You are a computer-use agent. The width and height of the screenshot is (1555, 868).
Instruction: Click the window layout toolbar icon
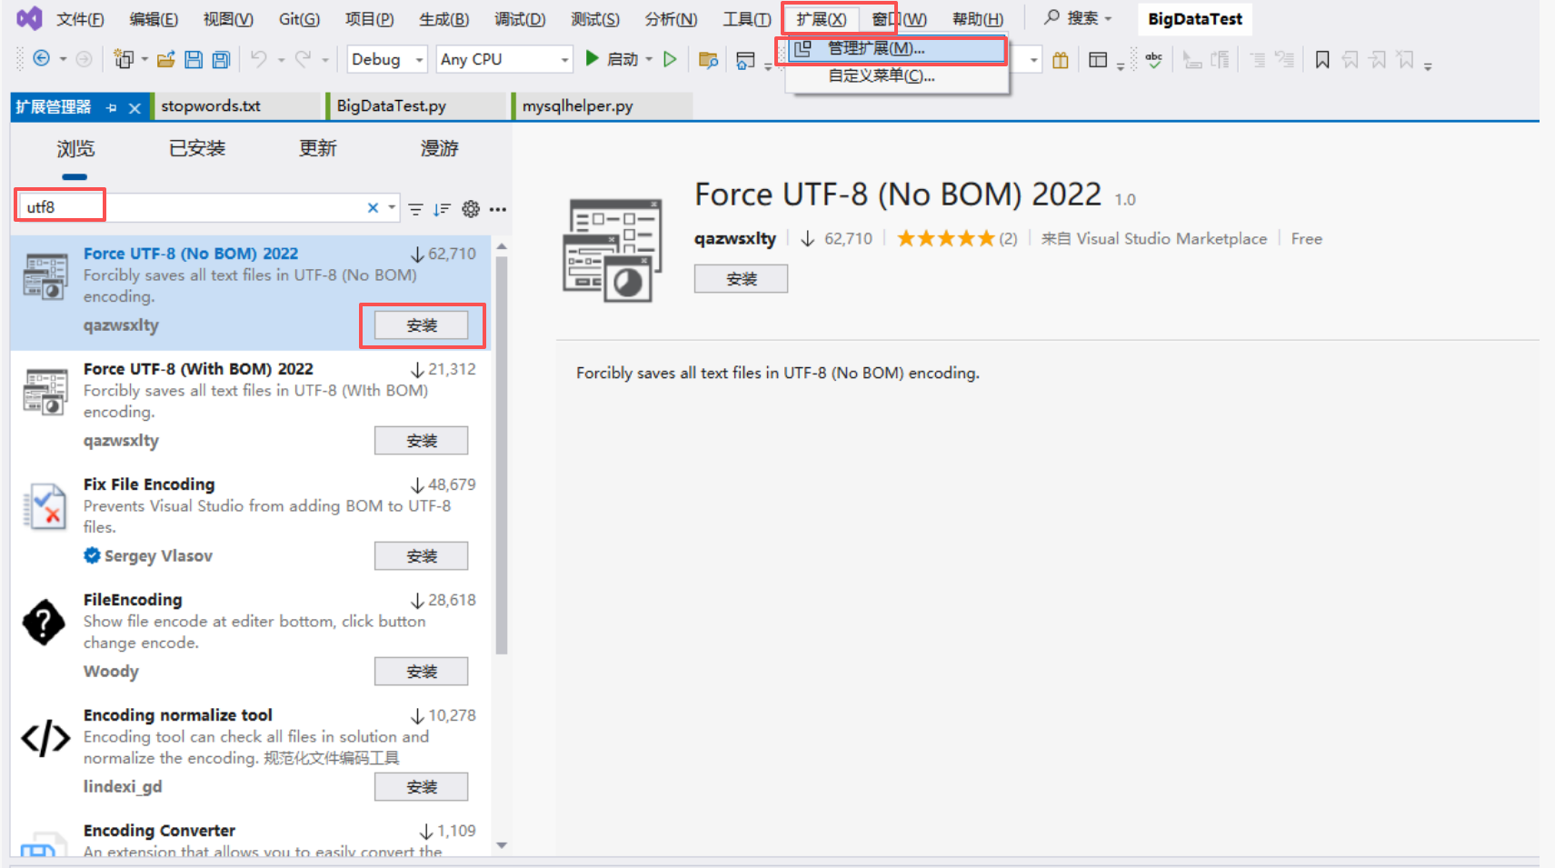pyautogui.click(x=1098, y=60)
